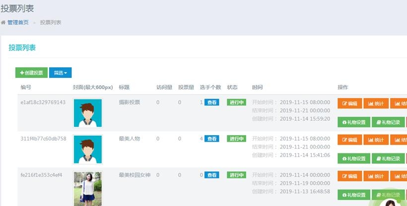Expand the 筛选 filter dropdown
The height and width of the screenshot is (206, 407).
pyautogui.click(x=60, y=73)
